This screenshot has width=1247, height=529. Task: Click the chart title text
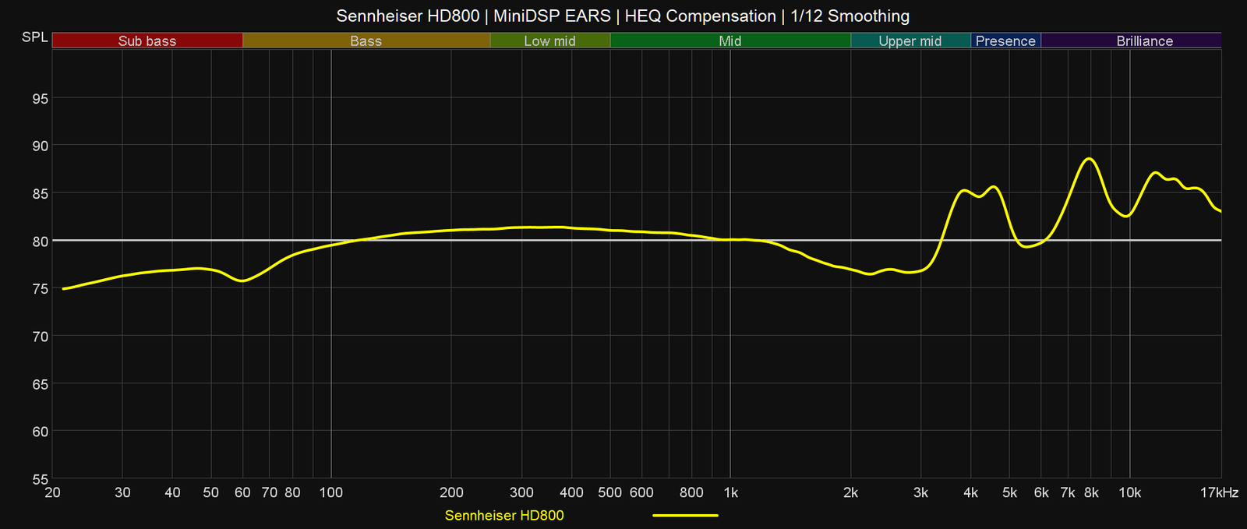click(623, 16)
